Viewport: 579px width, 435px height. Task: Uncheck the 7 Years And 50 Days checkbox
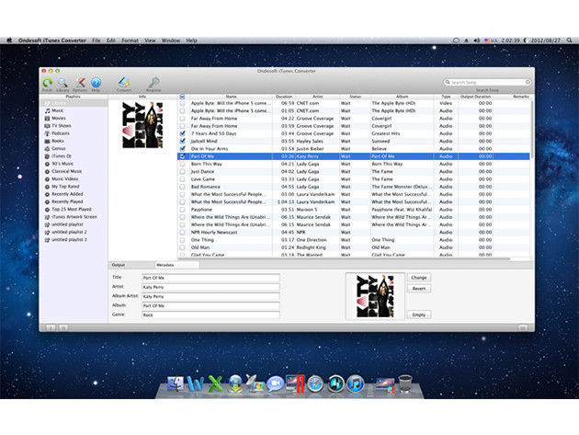click(182, 133)
